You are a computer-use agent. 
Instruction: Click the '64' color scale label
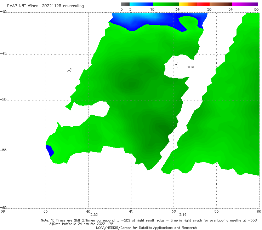click(230, 10)
